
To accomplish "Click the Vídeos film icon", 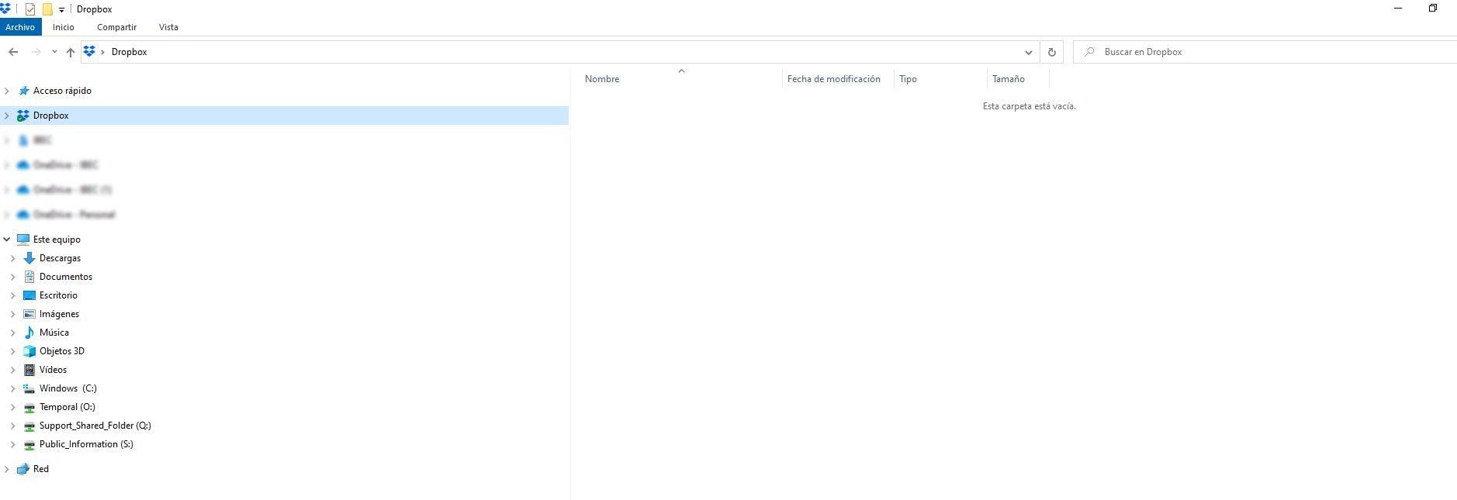I will pos(29,370).
